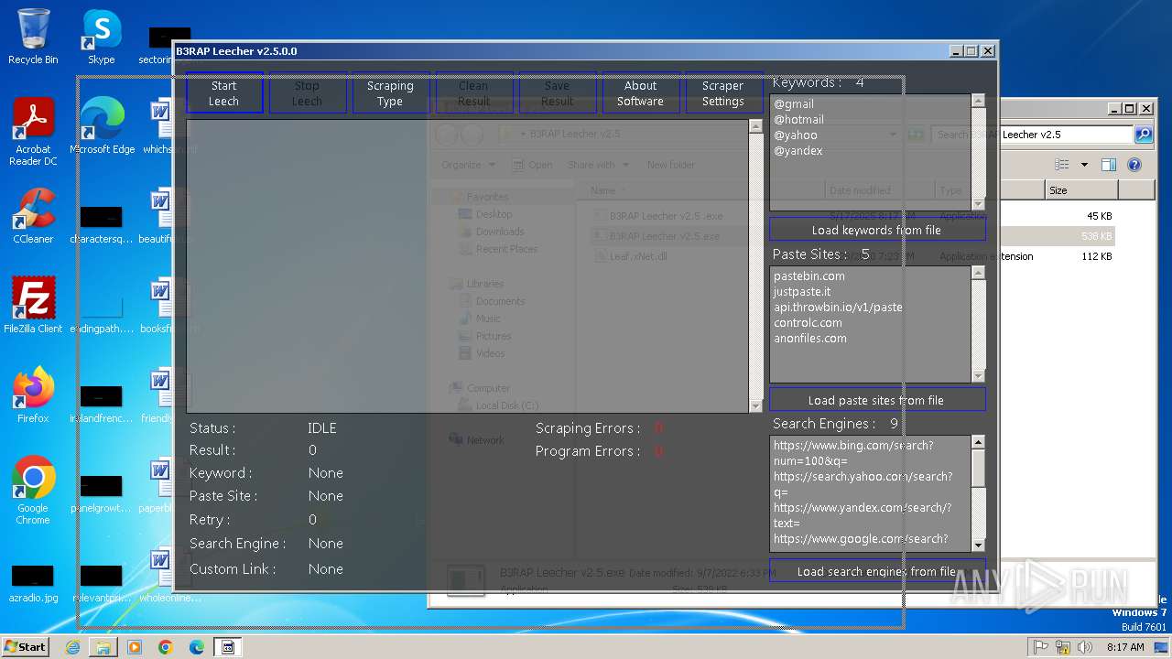1172x659 pixels.
Task: Click Load keywords from file
Action: point(877,230)
